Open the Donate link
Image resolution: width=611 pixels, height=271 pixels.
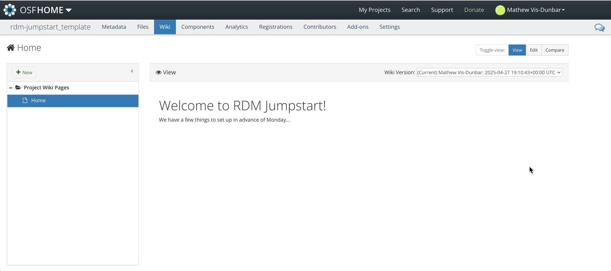pos(474,10)
